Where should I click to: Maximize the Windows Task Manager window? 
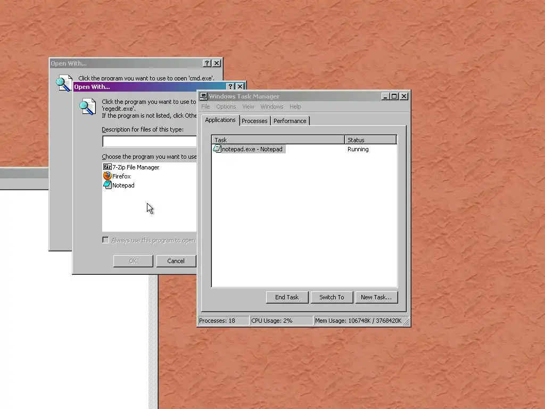(x=394, y=96)
